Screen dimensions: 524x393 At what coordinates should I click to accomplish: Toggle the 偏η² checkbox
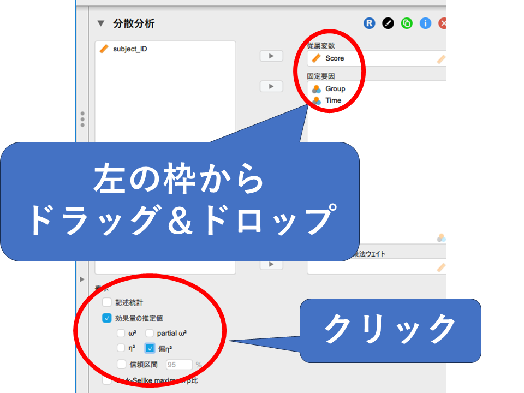coord(150,348)
